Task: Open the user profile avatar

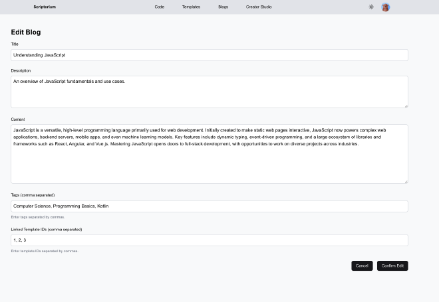Action: (386, 7)
